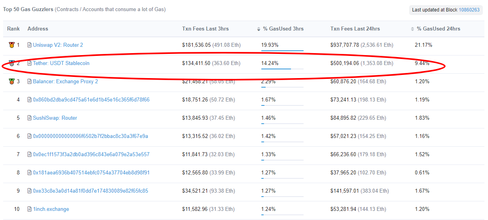The height and width of the screenshot is (220, 488).
Task: Open address 0x860bd2dba9cd475a61e6d1b45e16c365f6d78f66
Action: [x=91, y=99]
